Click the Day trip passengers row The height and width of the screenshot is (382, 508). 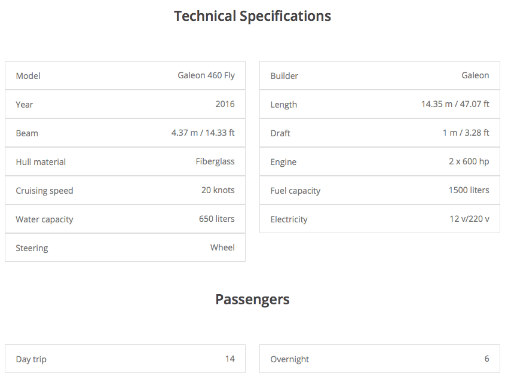(x=125, y=359)
